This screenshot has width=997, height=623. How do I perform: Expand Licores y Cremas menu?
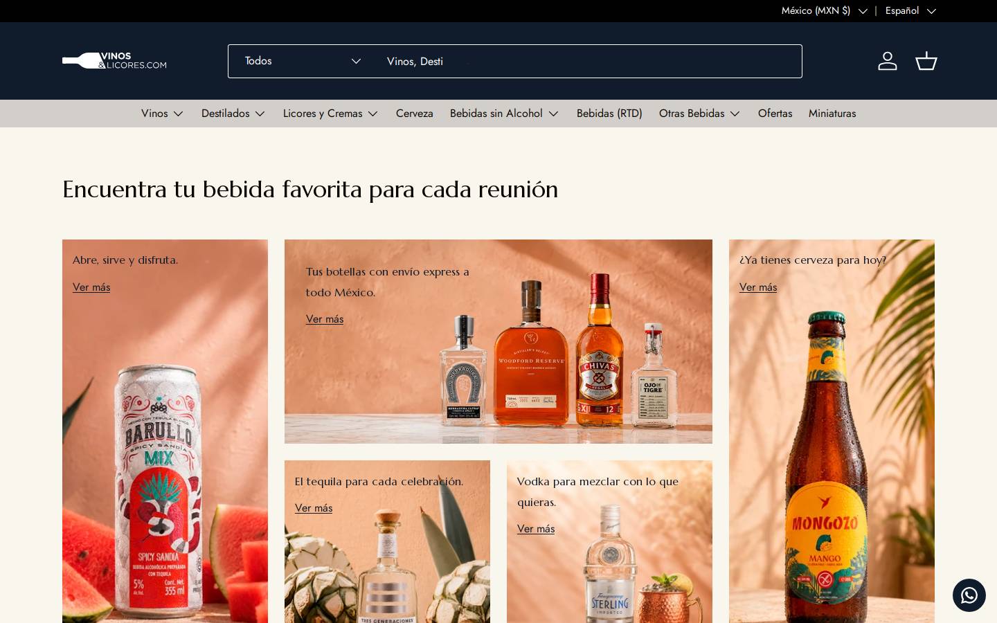(x=330, y=114)
